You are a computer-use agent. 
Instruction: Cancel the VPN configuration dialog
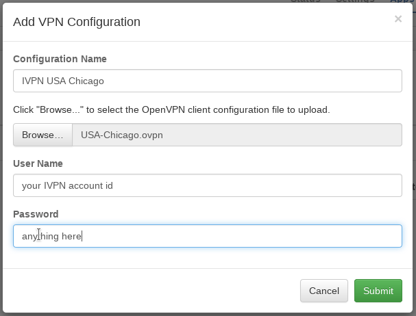coord(323,291)
